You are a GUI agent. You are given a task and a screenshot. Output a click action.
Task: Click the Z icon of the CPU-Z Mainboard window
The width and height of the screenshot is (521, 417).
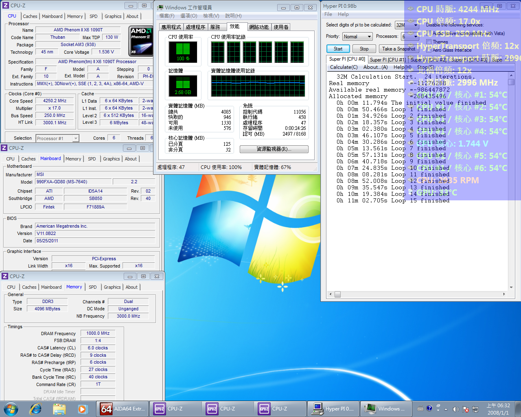(x=4, y=148)
